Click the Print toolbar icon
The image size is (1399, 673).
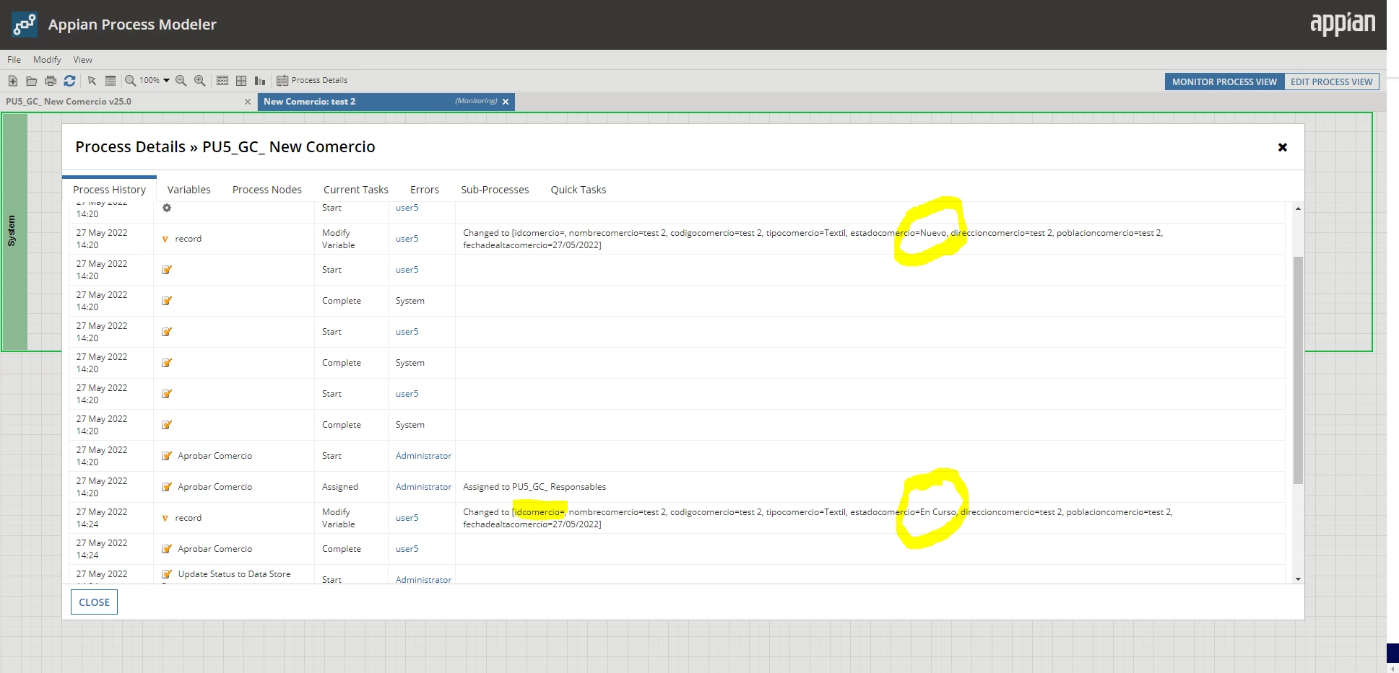pyautogui.click(x=51, y=81)
